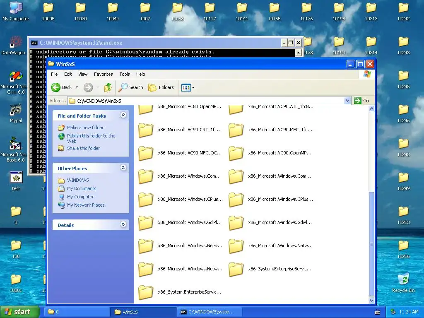Open the File menu
The width and height of the screenshot is (424, 318).
54,74
